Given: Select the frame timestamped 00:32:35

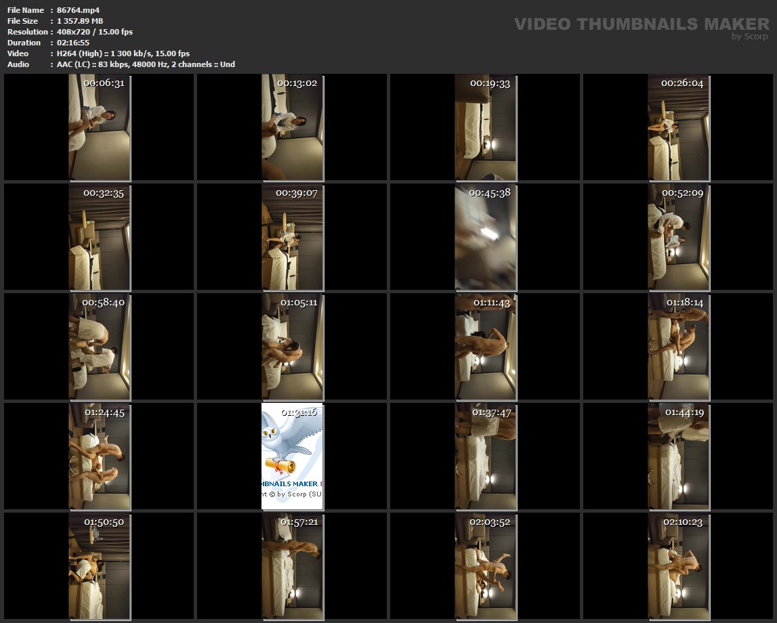Looking at the screenshot, I should coord(99,237).
